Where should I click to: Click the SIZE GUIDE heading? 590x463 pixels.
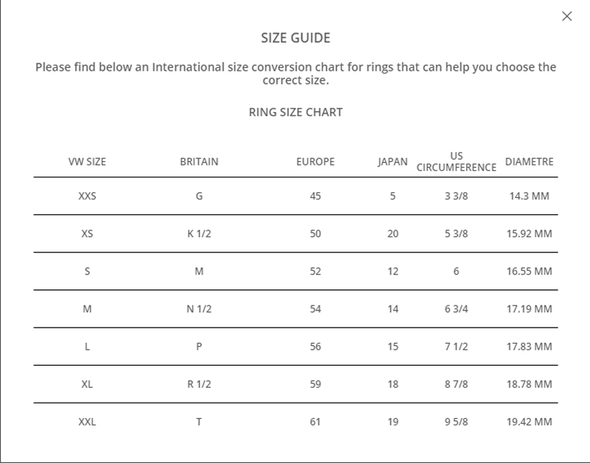pyautogui.click(x=296, y=38)
